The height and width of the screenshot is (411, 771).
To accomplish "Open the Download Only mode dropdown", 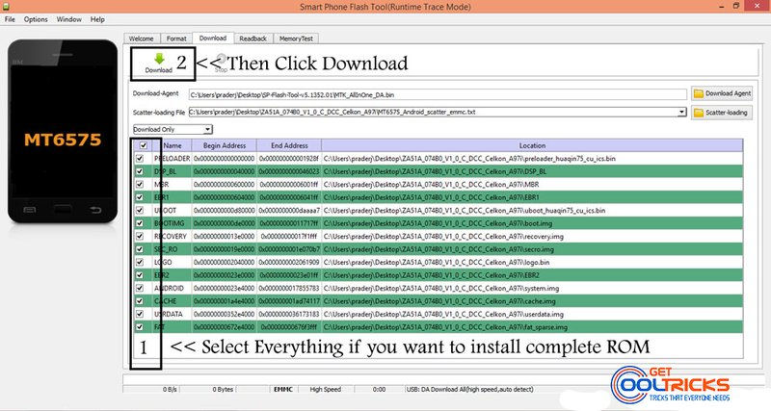I will click(173, 129).
